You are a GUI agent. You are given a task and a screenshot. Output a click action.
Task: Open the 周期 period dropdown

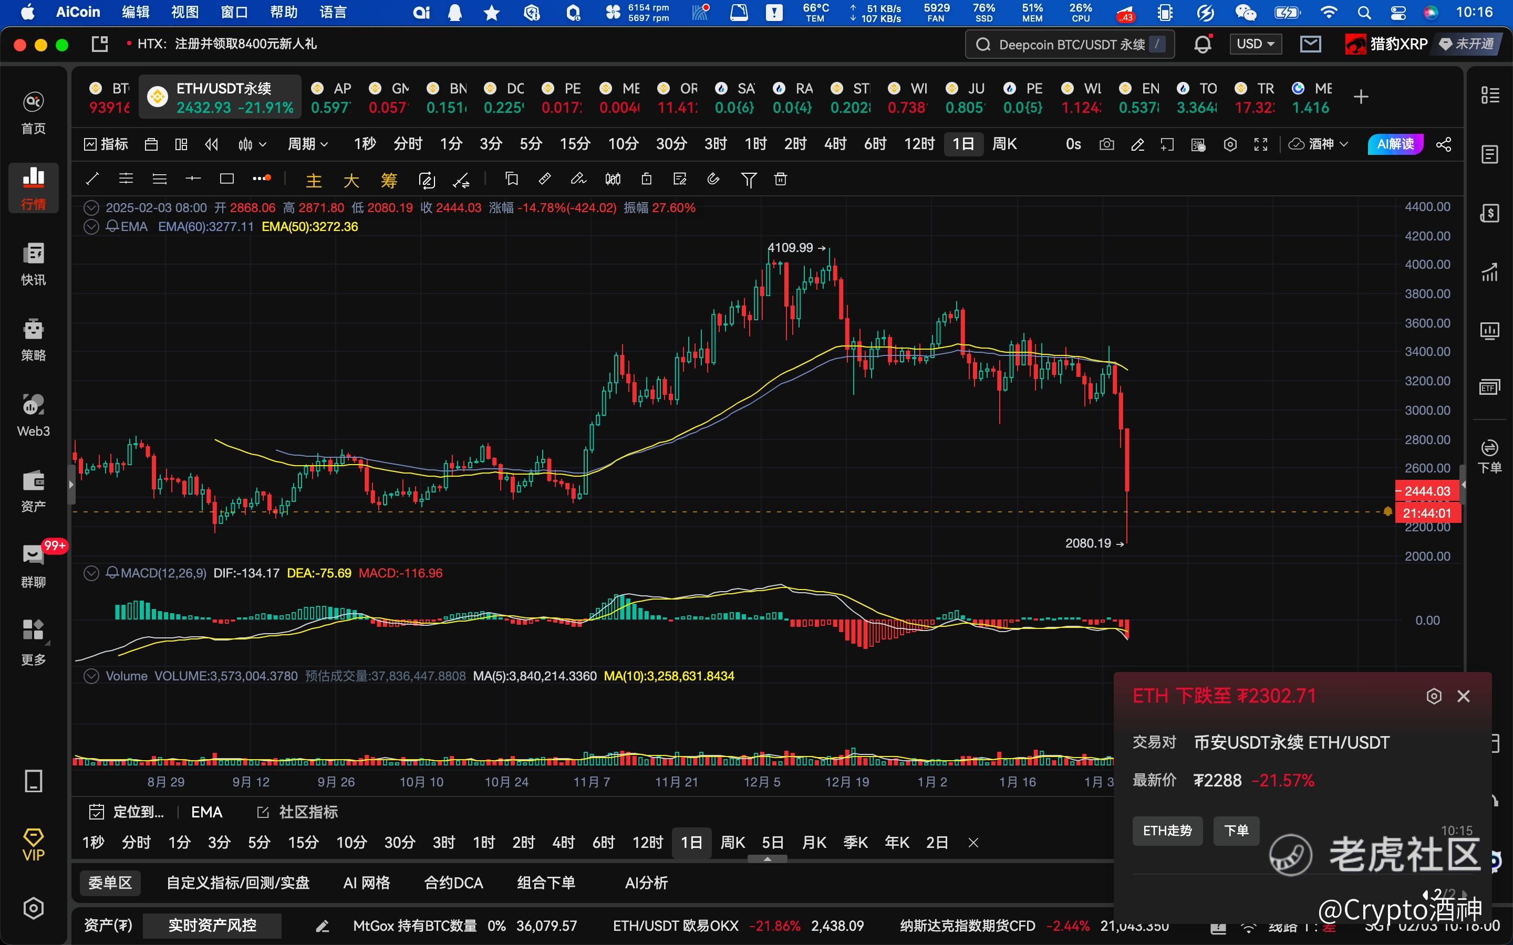pos(307,144)
